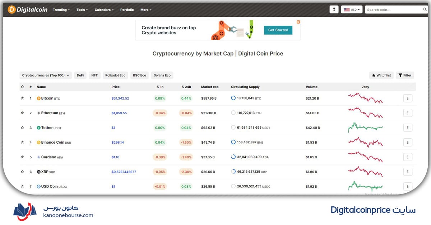
Task: Click the Bitcoin circulating supply progress ring
Action: (233, 98)
